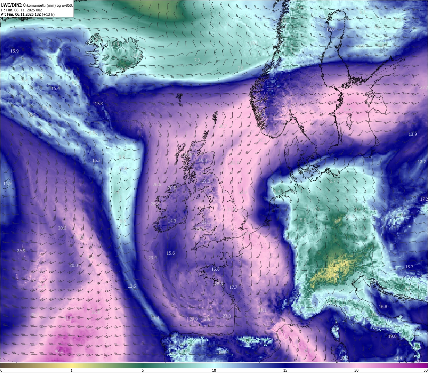Click the 17.7 map value label

(x=233, y=287)
